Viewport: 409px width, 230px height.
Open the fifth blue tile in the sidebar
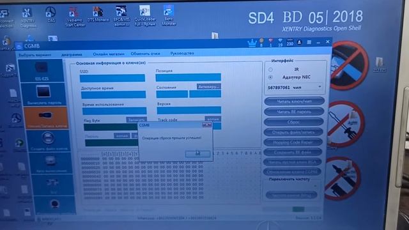coord(50,164)
